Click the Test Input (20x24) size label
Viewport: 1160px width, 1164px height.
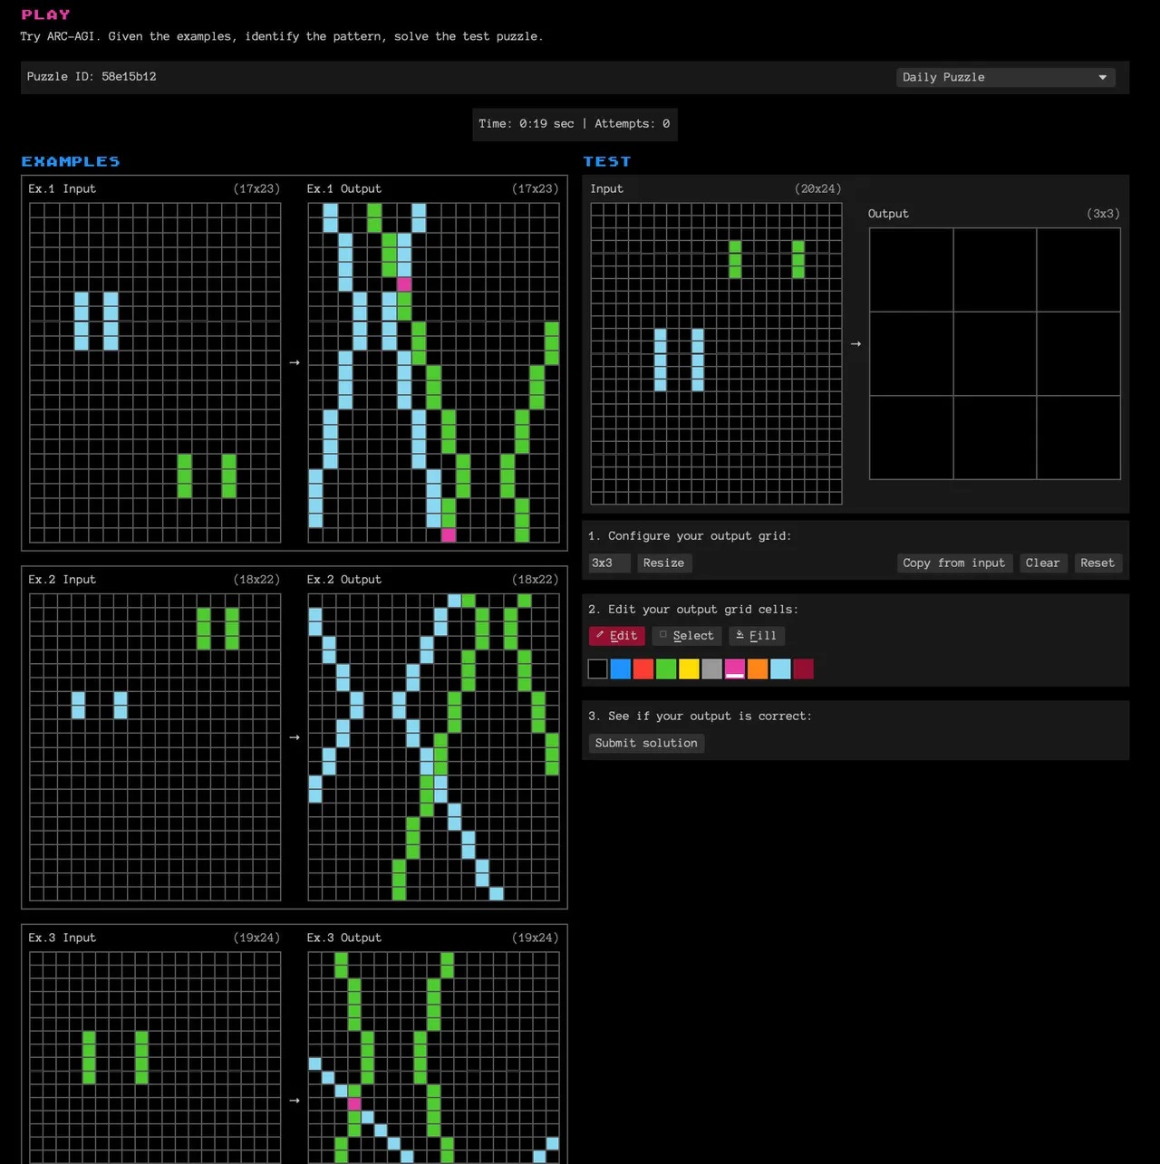tap(817, 188)
